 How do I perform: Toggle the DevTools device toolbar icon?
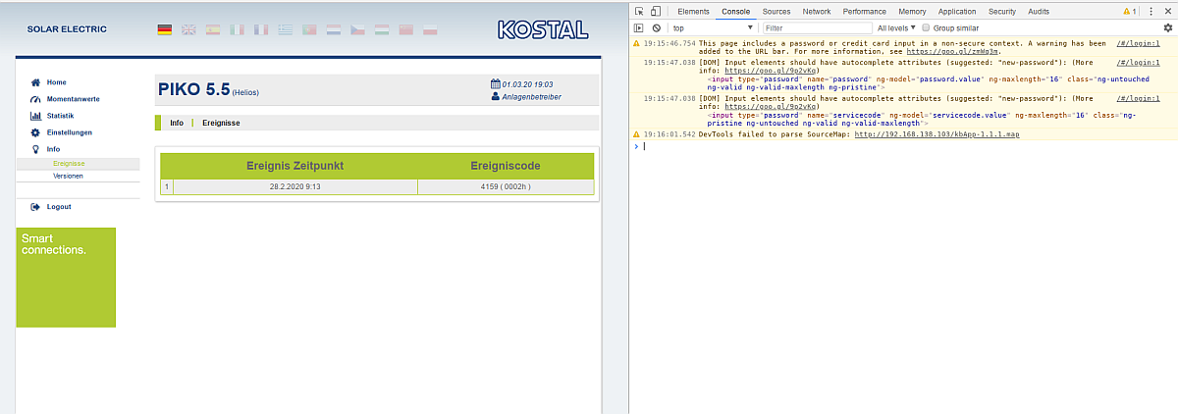[x=657, y=11]
